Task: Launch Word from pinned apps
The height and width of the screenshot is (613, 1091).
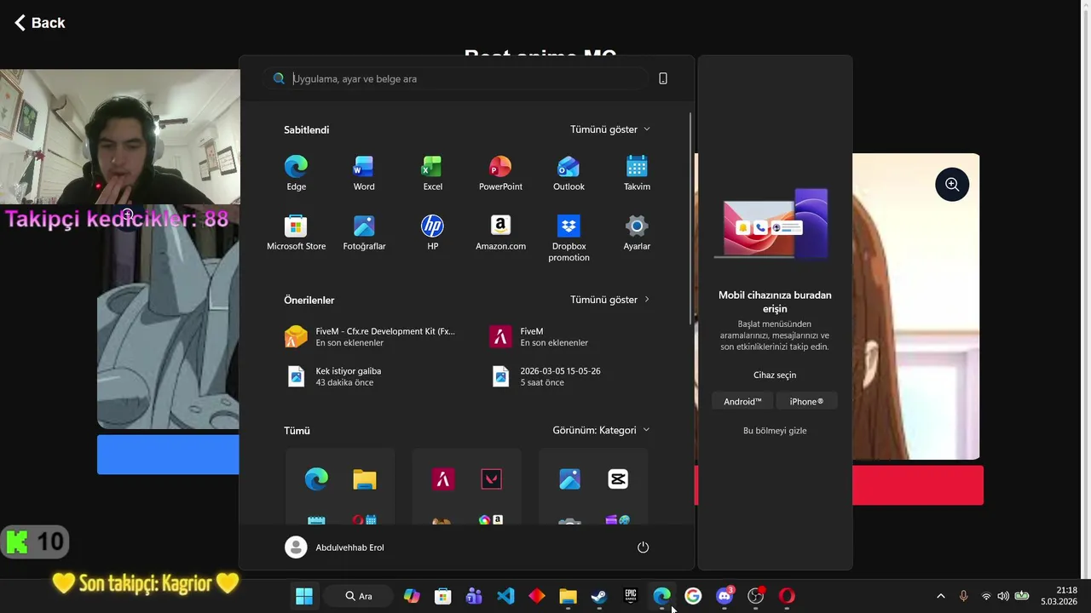Action: 364,173
